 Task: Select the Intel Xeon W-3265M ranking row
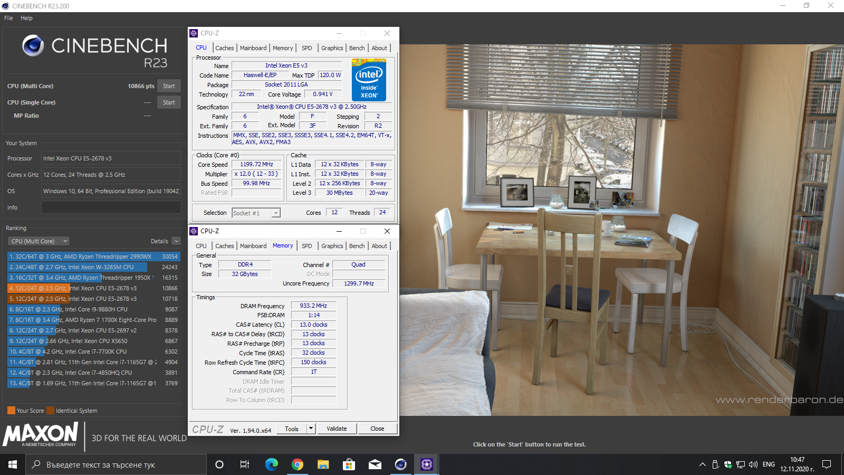pos(93,267)
